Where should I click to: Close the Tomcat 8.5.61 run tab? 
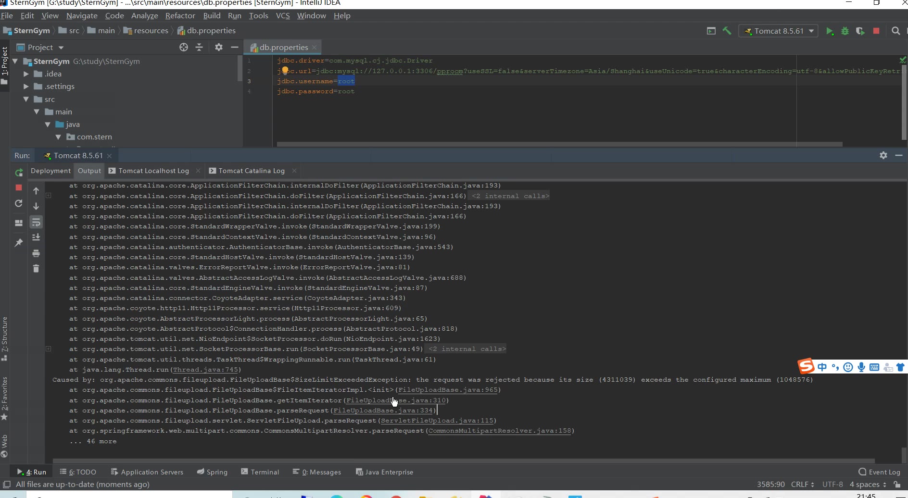coord(110,156)
